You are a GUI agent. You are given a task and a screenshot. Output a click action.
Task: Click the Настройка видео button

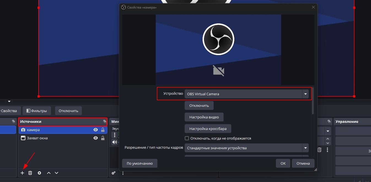coord(204,117)
